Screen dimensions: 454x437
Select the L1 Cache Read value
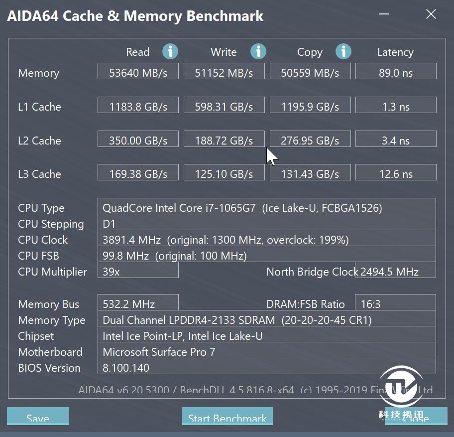138,106
